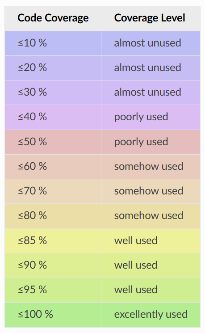Select the ≤95 % coverage cell
205x333 pixels.
[53, 290]
